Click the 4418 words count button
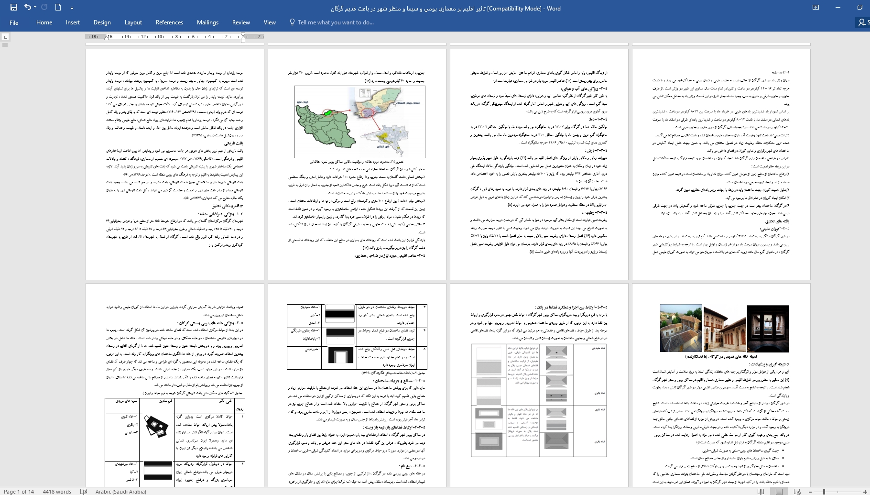 point(57,491)
